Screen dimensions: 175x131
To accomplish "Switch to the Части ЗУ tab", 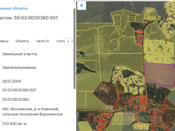I will pos(43,41).
